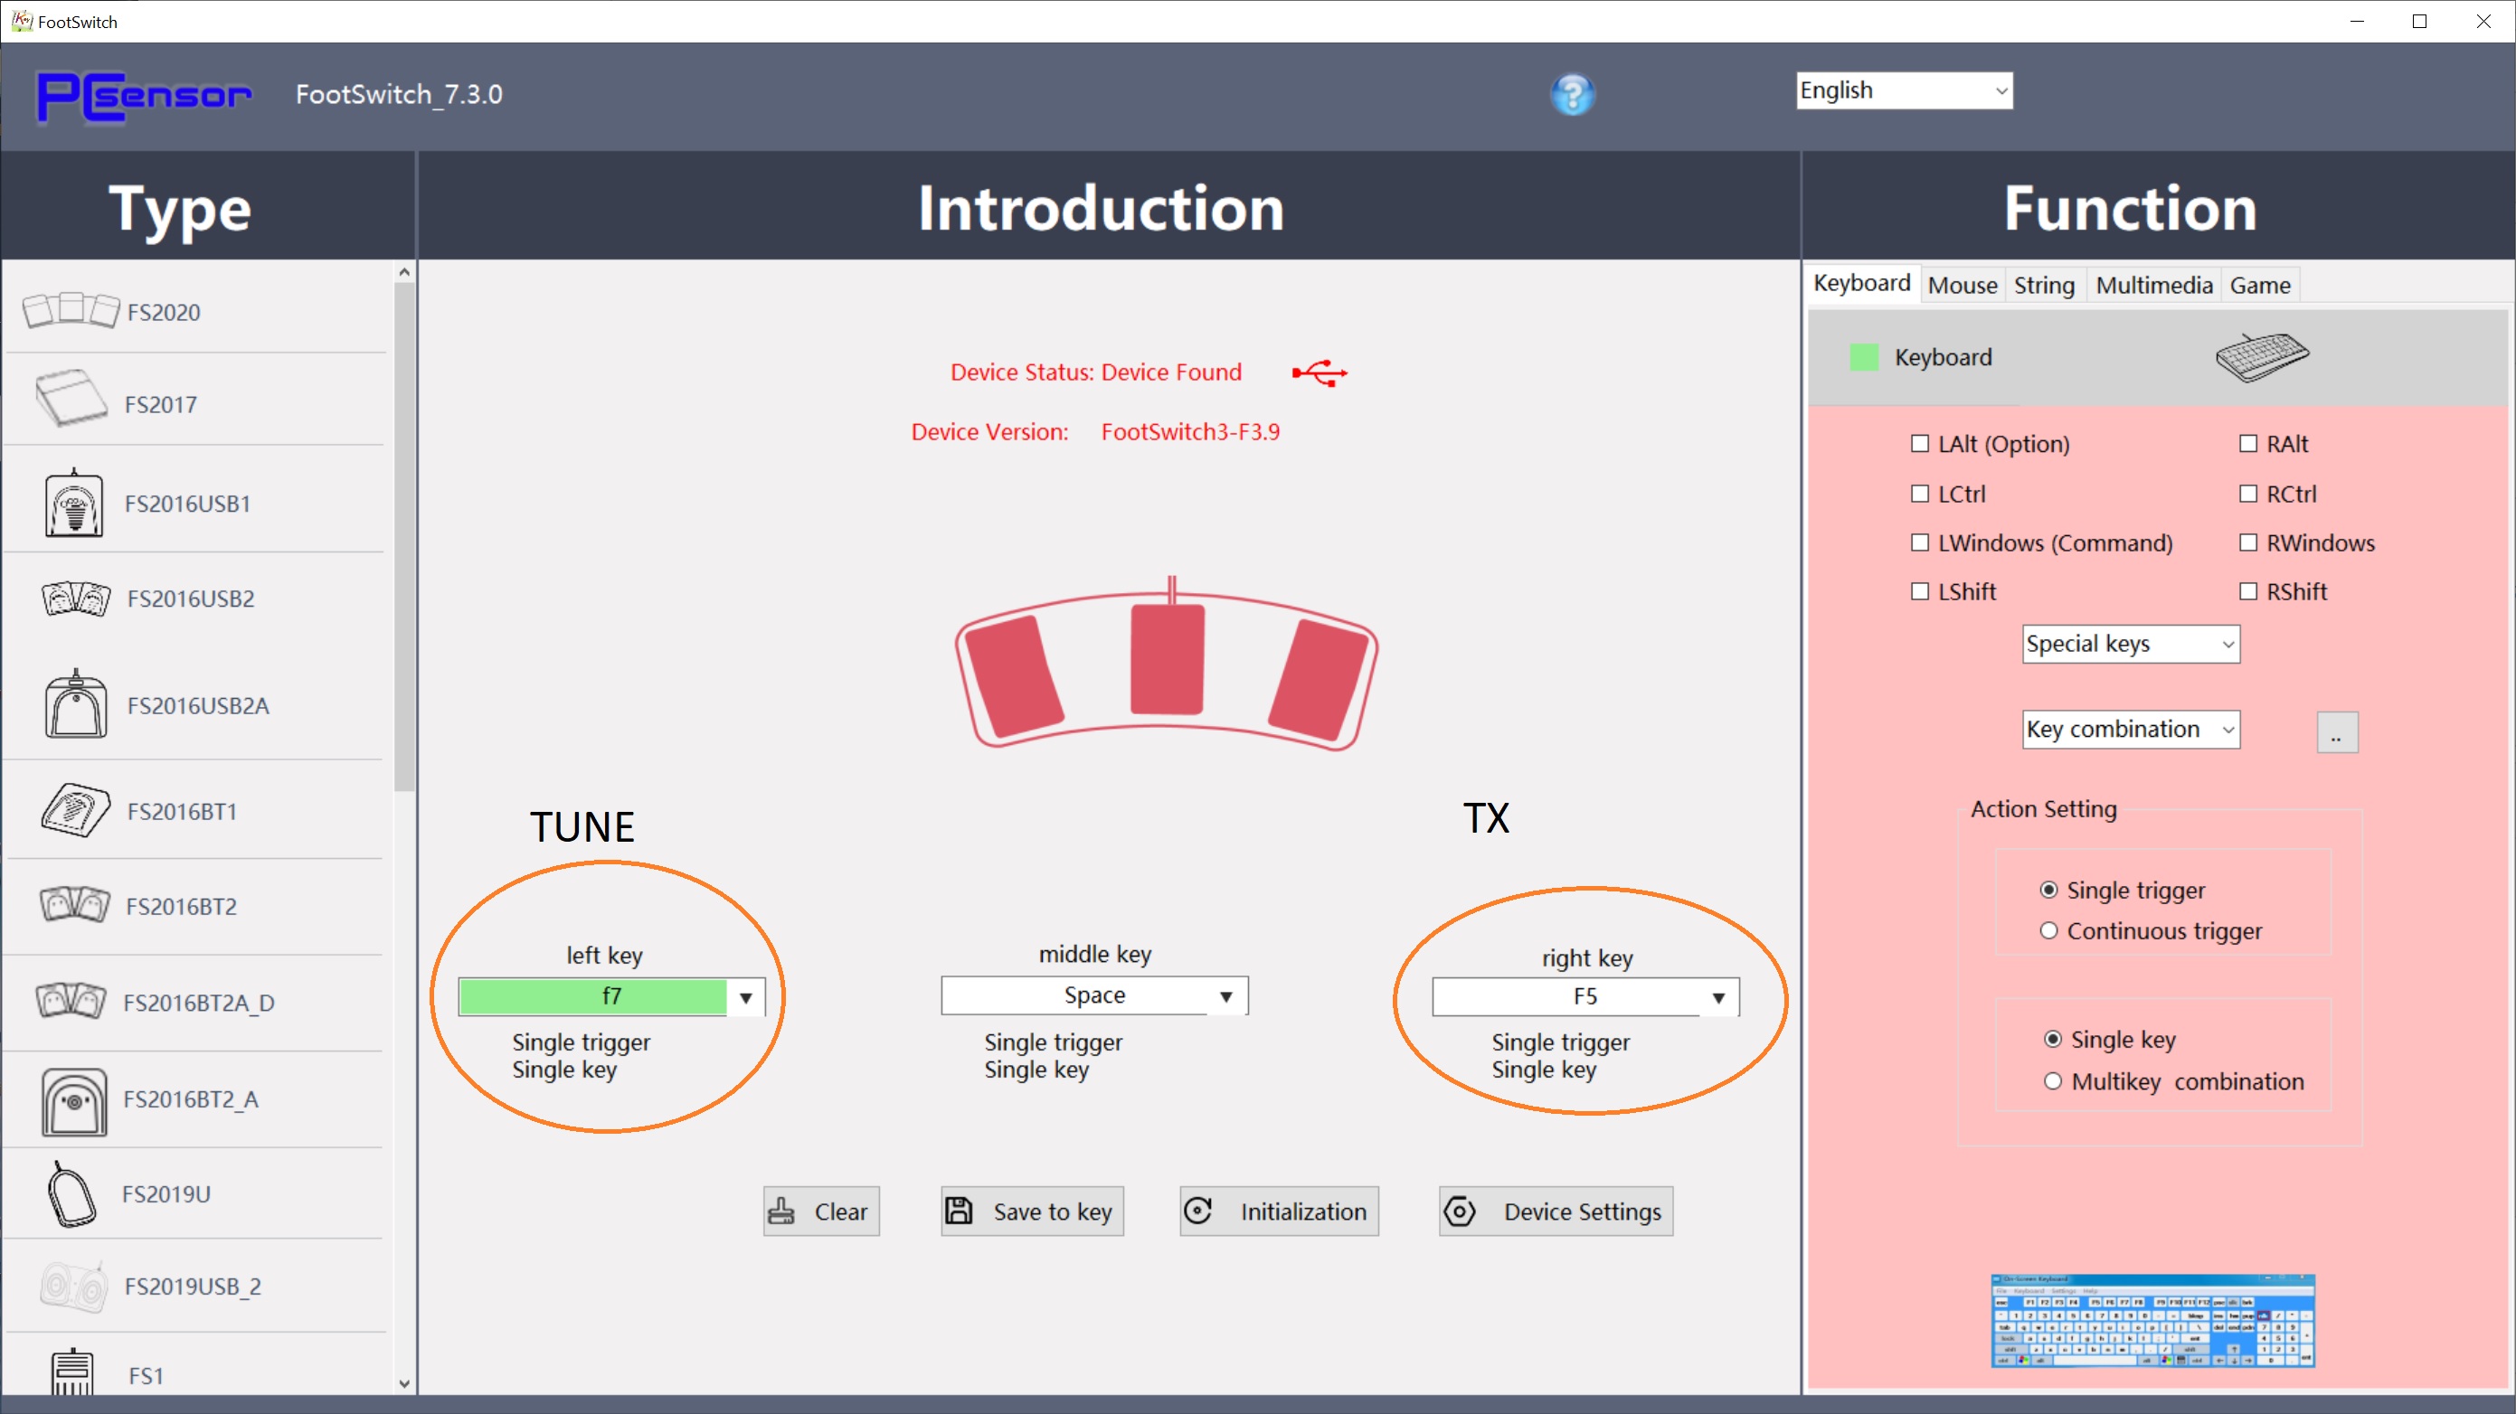Click the Device Settings button

[x=1555, y=1211]
